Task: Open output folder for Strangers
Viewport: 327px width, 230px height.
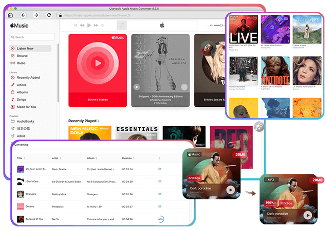Action: pos(160,194)
